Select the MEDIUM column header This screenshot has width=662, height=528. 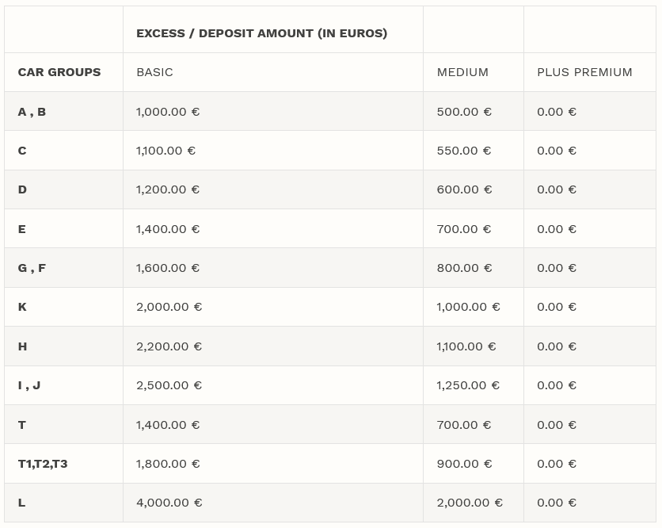pos(462,72)
